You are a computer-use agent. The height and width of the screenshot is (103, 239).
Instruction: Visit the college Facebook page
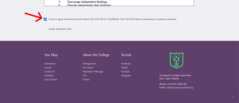(x=126, y=64)
